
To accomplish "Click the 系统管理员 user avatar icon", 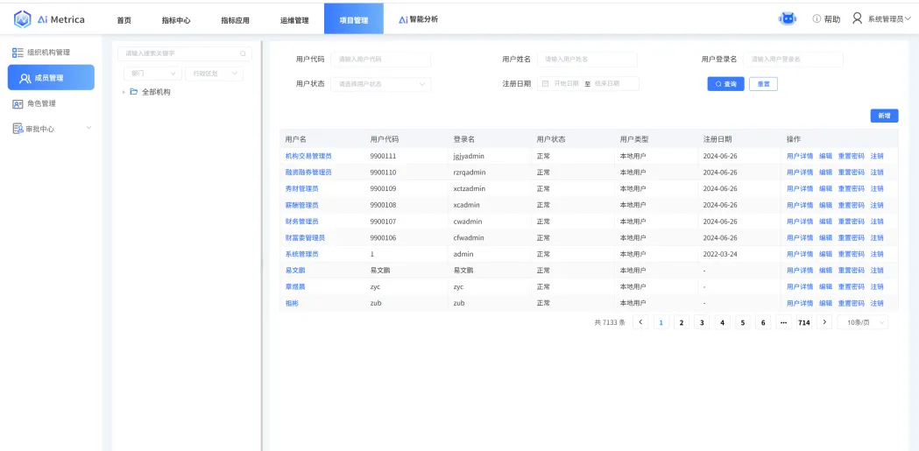I will (x=857, y=18).
